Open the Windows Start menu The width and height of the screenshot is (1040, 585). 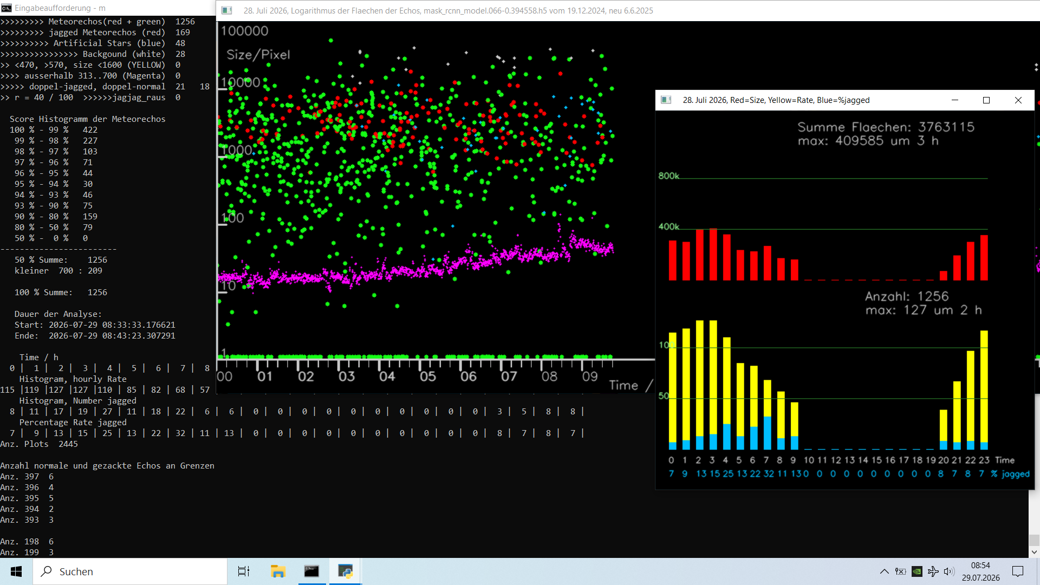16,571
